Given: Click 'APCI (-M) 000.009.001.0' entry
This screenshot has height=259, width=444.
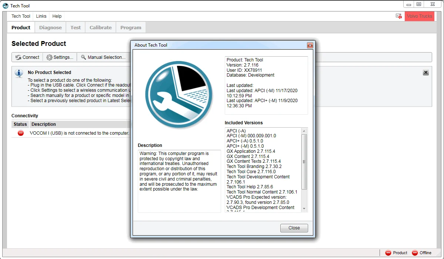Looking at the screenshot, I should click(x=251, y=136).
